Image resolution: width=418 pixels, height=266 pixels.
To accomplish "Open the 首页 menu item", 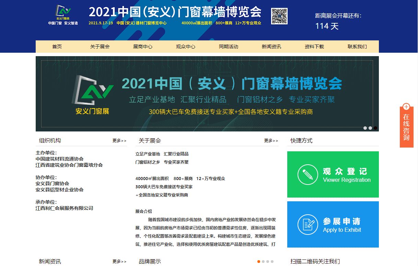I will point(57,47).
